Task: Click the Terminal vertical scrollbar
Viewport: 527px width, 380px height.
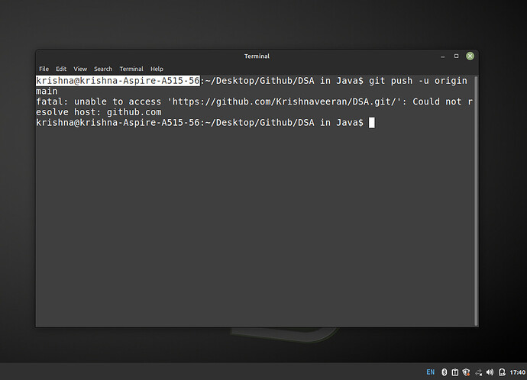Action: click(477, 198)
